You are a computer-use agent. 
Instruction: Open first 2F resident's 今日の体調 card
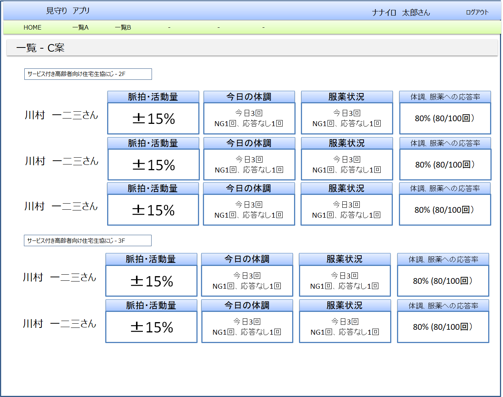click(249, 118)
